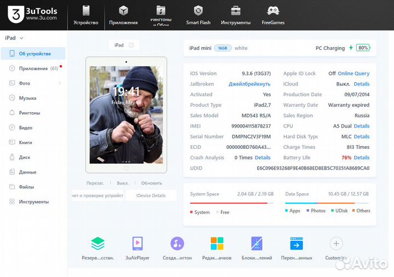This screenshot has height=277, width=394.
Task: Select Фото in sidebar
Action: tap(33, 83)
